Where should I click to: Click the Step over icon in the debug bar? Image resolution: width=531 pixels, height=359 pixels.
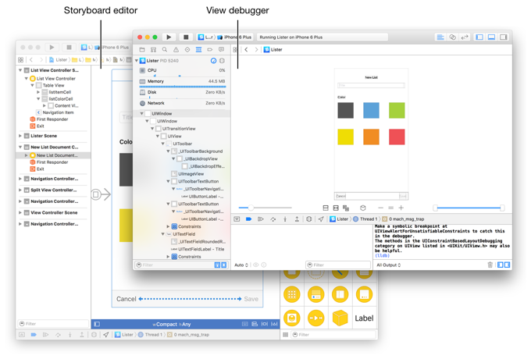pyautogui.click(x=273, y=219)
